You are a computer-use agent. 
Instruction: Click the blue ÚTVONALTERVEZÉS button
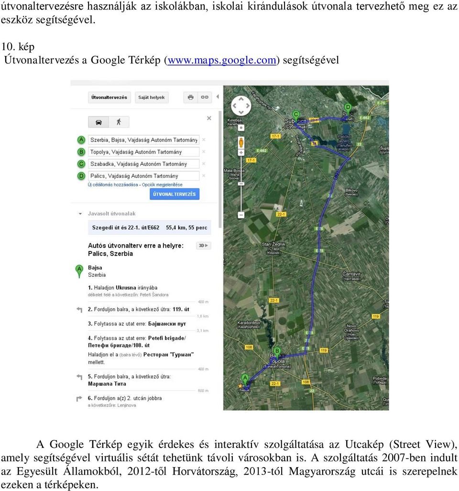[175, 194]
